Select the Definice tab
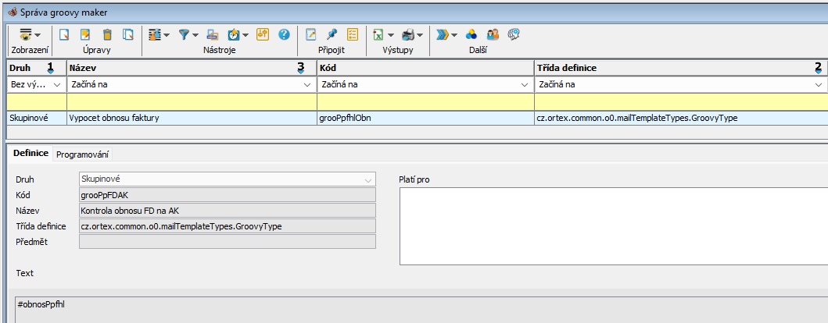828x323 pixels. (30, 154)
